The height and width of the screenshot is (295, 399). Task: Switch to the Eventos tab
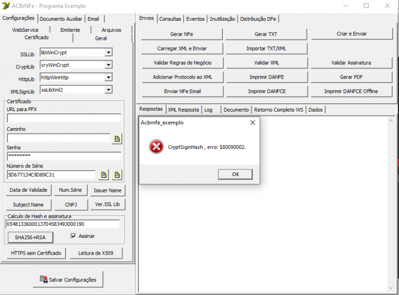[195, 19]
